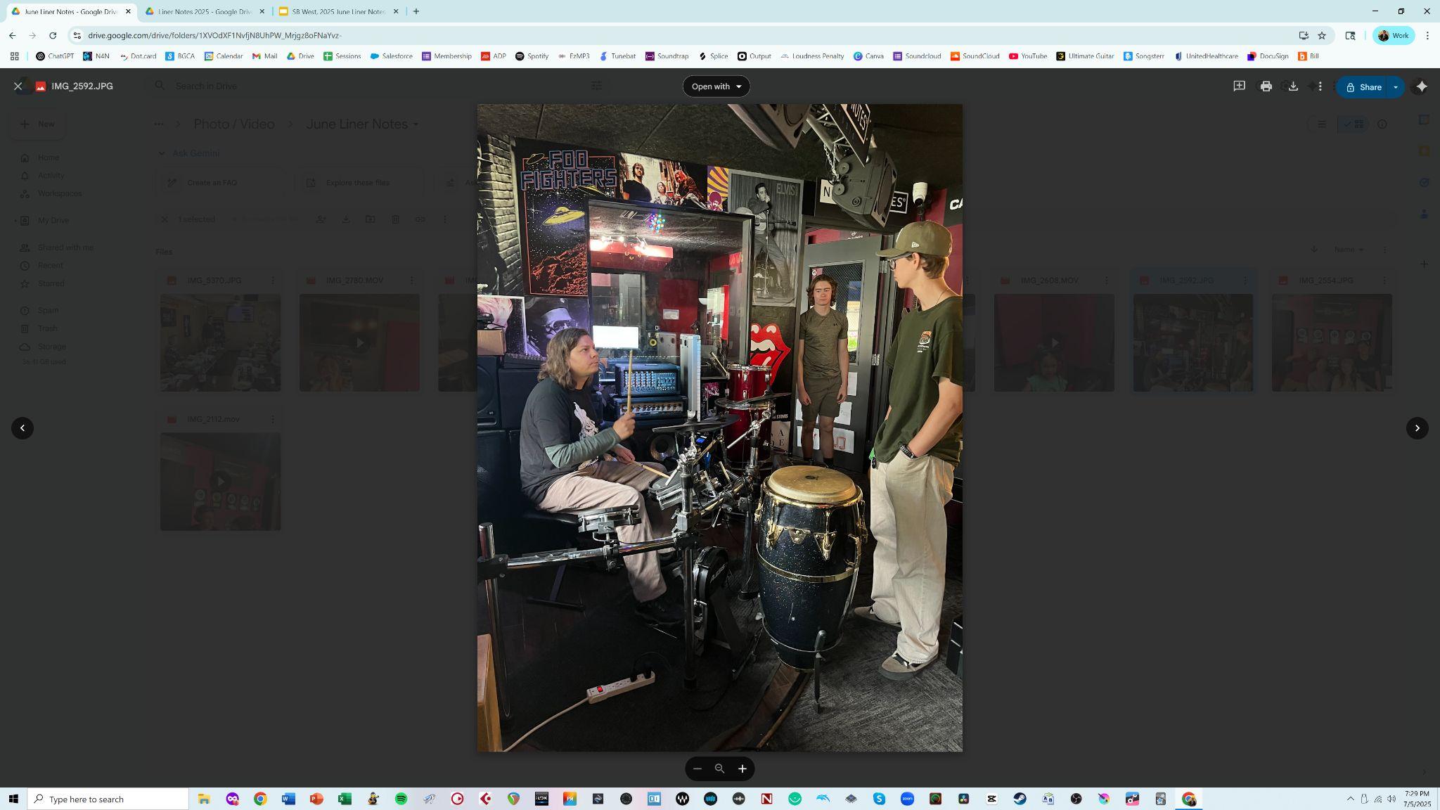Print the image with the printer icon

pos(1266,86)
